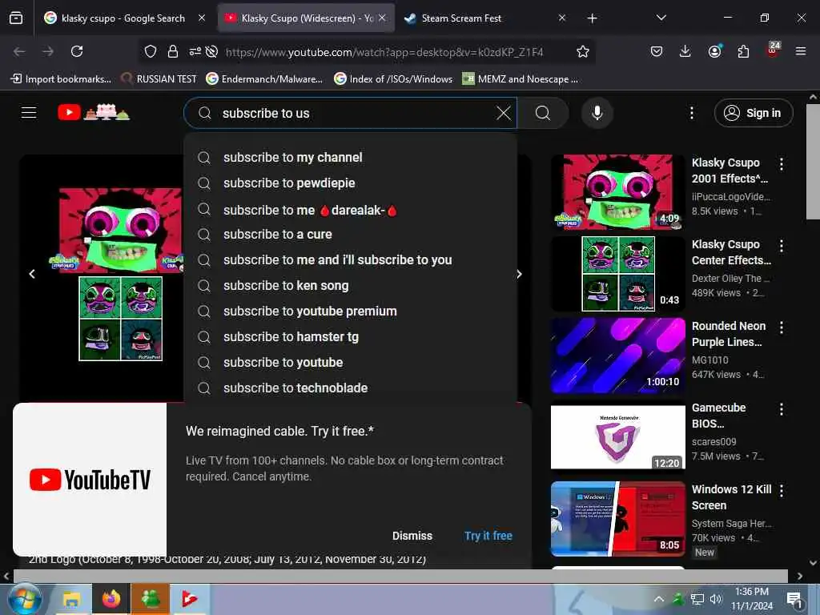Open the extensions puzzle icon
The width and height of the screenshot is (820, 615).
743,51
